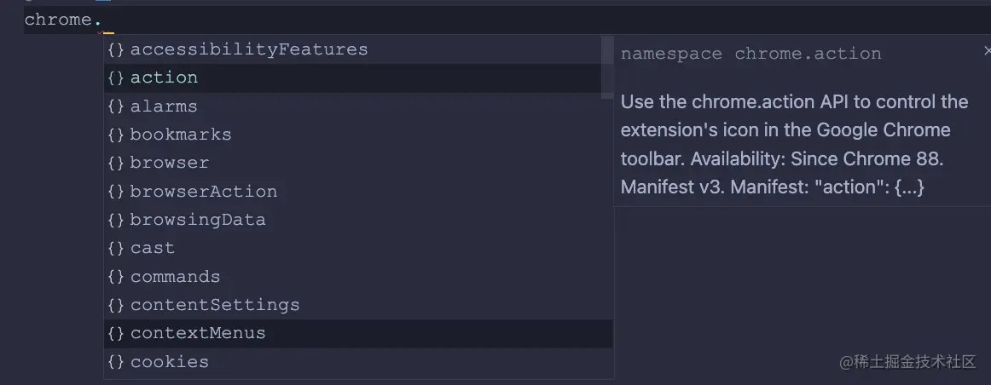
Task: Select the cookies completion item
Action: (170, 362)
